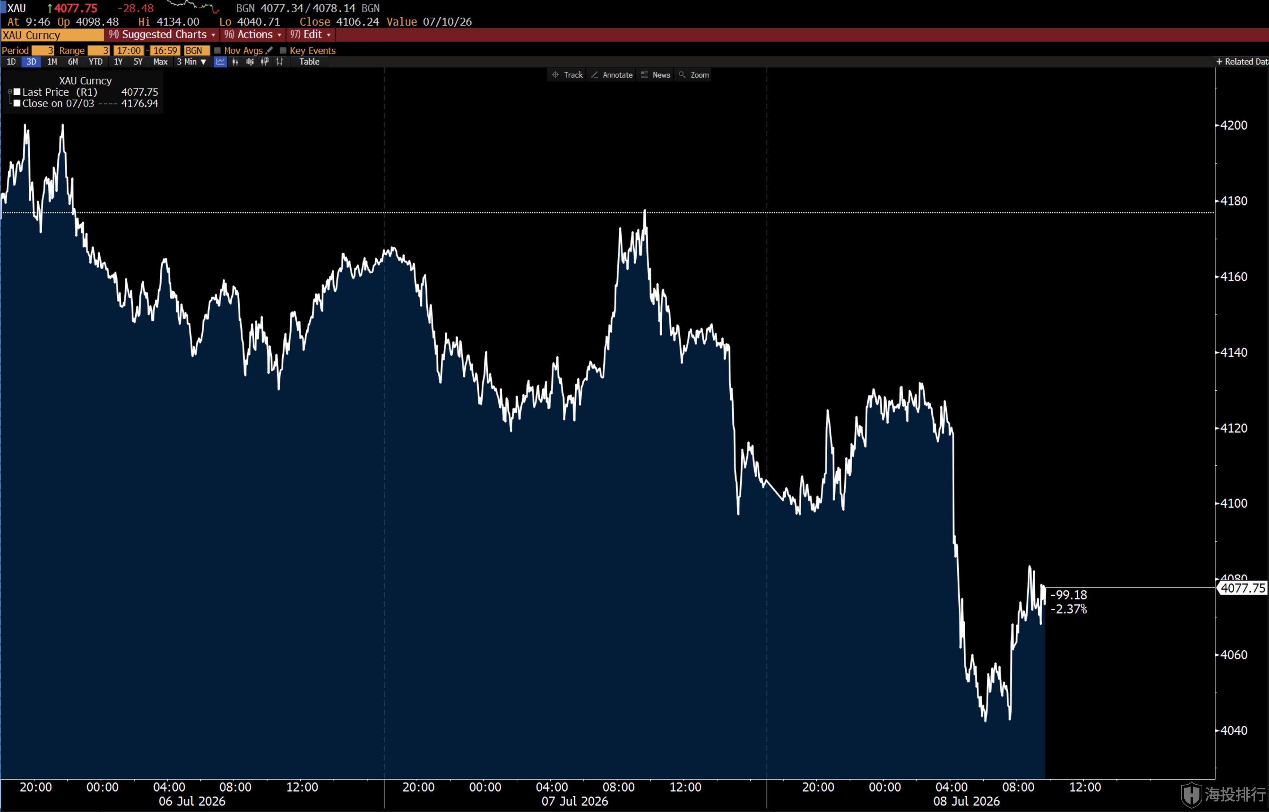Enable the Mov Avgs checkbox
The height and width of the screenshot is (812, 1269).
(217, 50)
